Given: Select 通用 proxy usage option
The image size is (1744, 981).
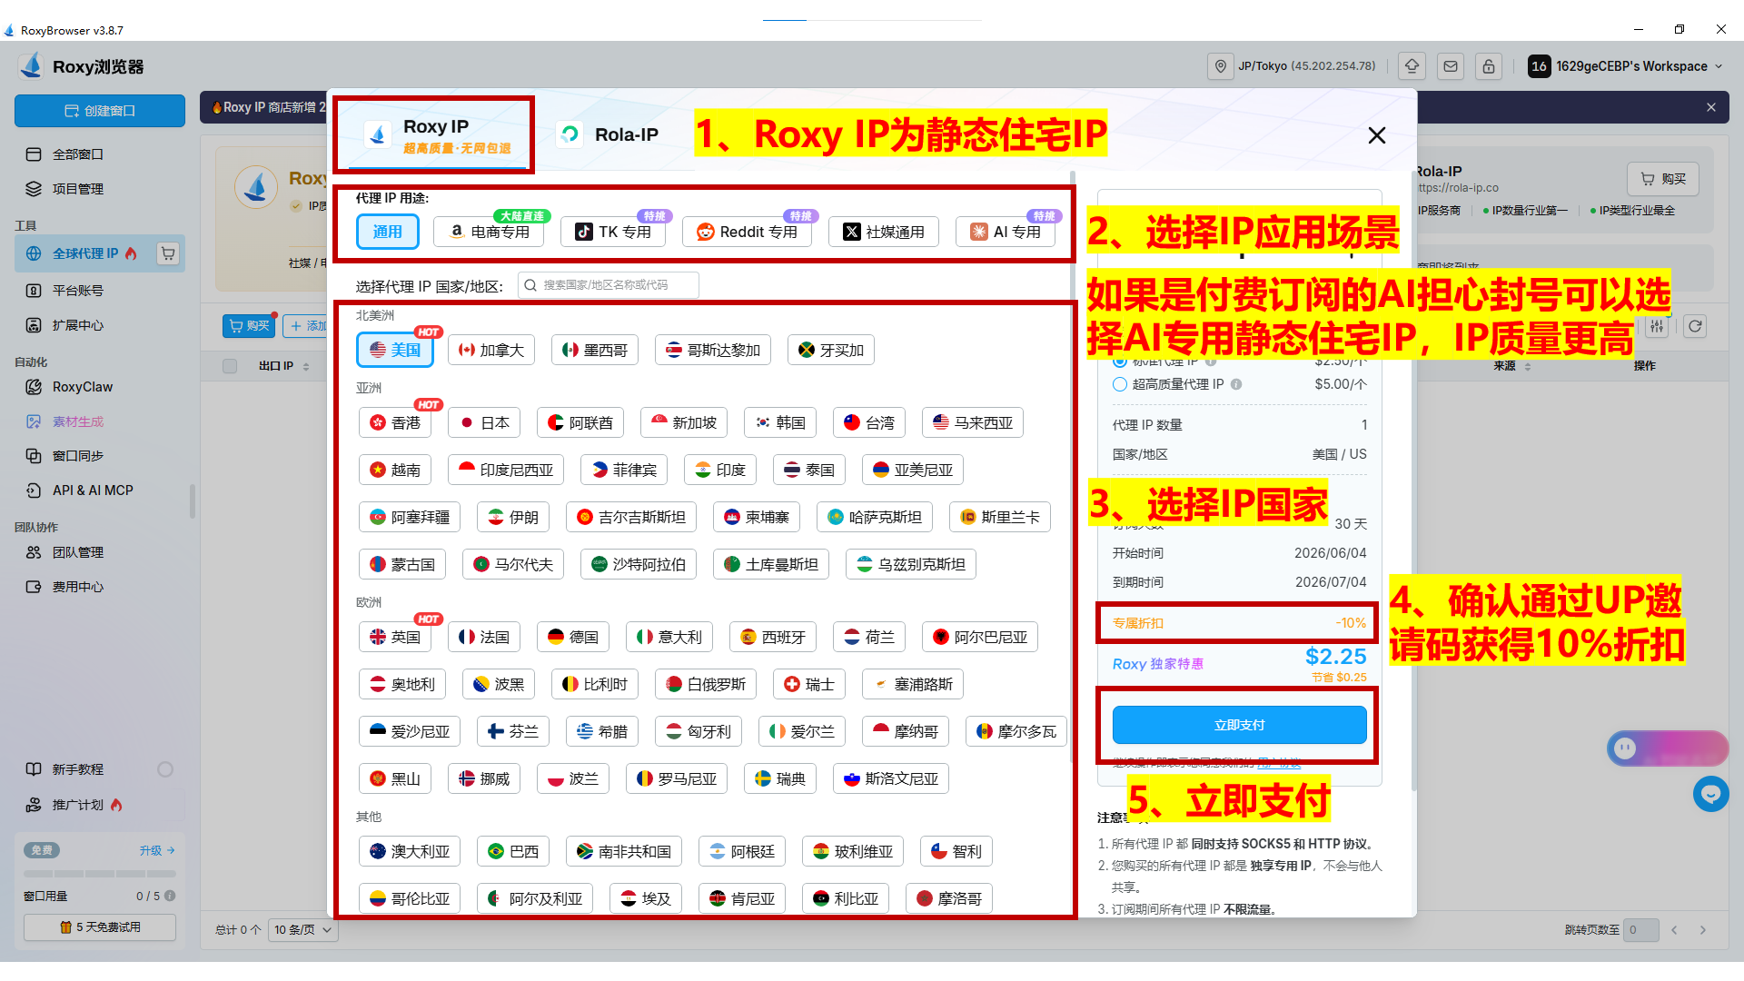Looking at the screenshot, I should (388, 232).
